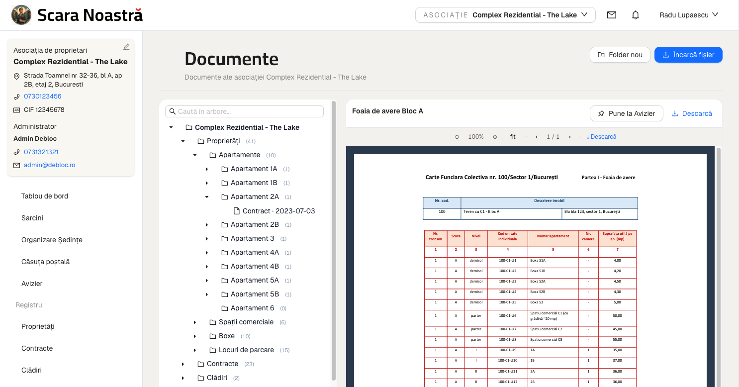Click the folder icon of Apartament 6
Image resolution: width=739 pixels, height=387 pixels.
pyautogui.click(x=225, y=308)
